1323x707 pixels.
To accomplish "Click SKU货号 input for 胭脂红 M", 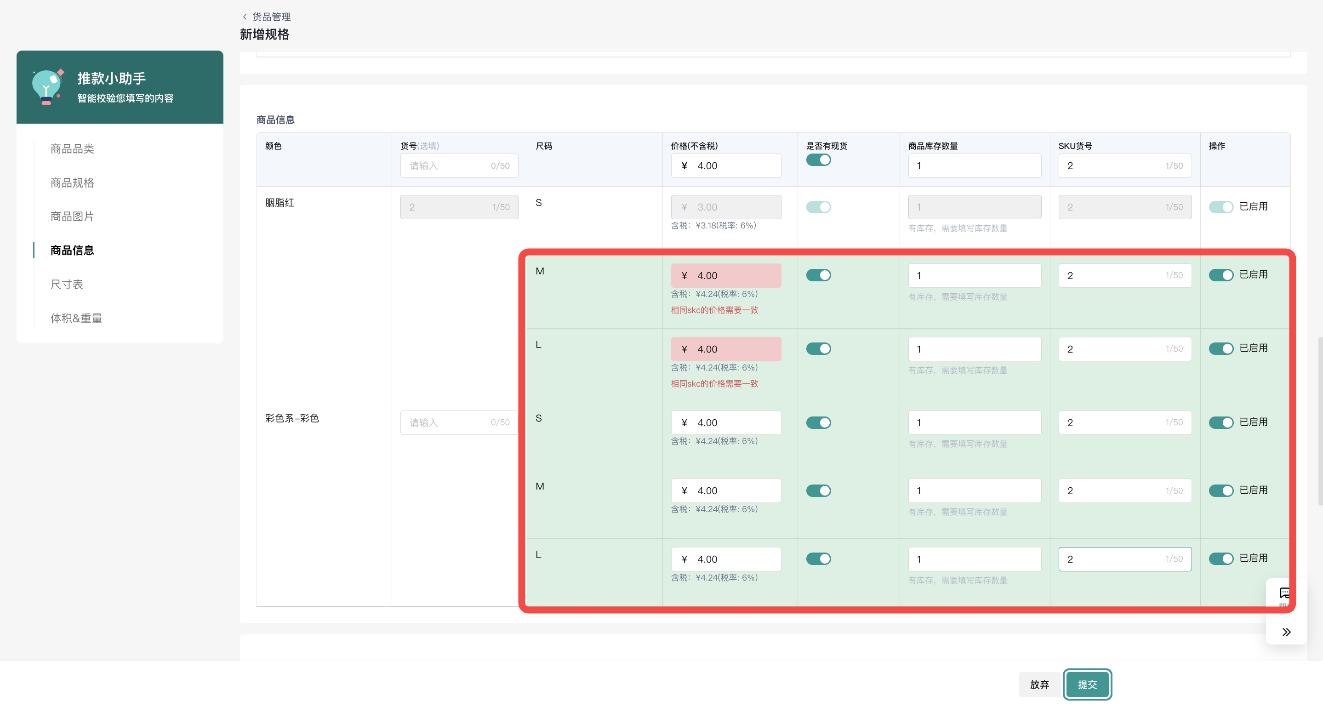I will tap(1125, 276).
